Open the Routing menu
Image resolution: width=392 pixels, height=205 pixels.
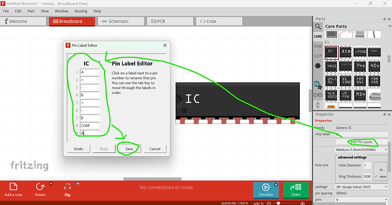[81, 11]
